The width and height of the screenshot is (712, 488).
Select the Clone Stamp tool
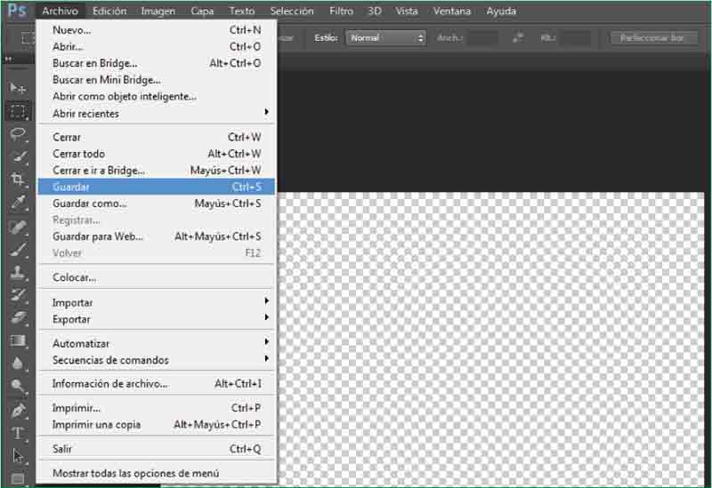tap(18, 272)
